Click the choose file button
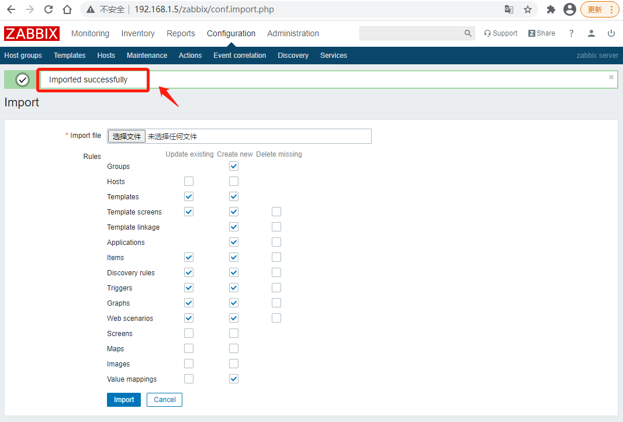The image size is (623, 422). [127, 136]
